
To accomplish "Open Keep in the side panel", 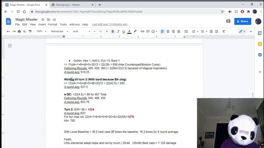I will tap(260, 44).
